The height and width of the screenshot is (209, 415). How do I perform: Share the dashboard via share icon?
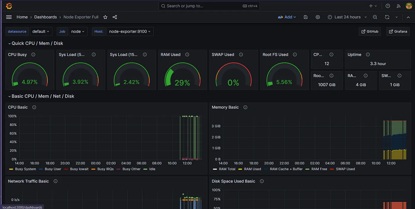115,17
